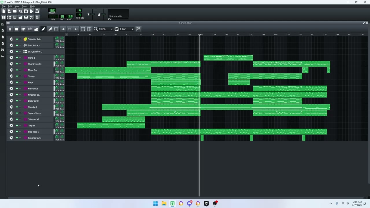Open the Overdriven Gt instrument button

(x=38, y=64)
